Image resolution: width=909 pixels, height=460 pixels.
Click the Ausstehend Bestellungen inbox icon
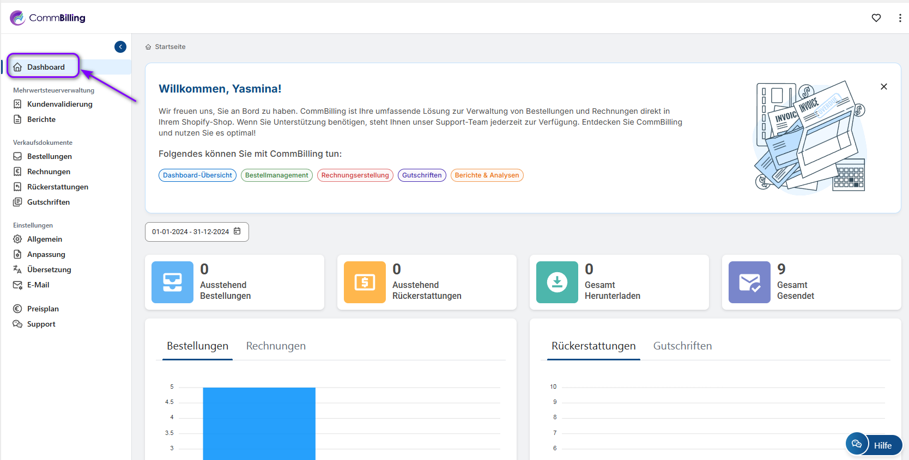click(172, 282)
